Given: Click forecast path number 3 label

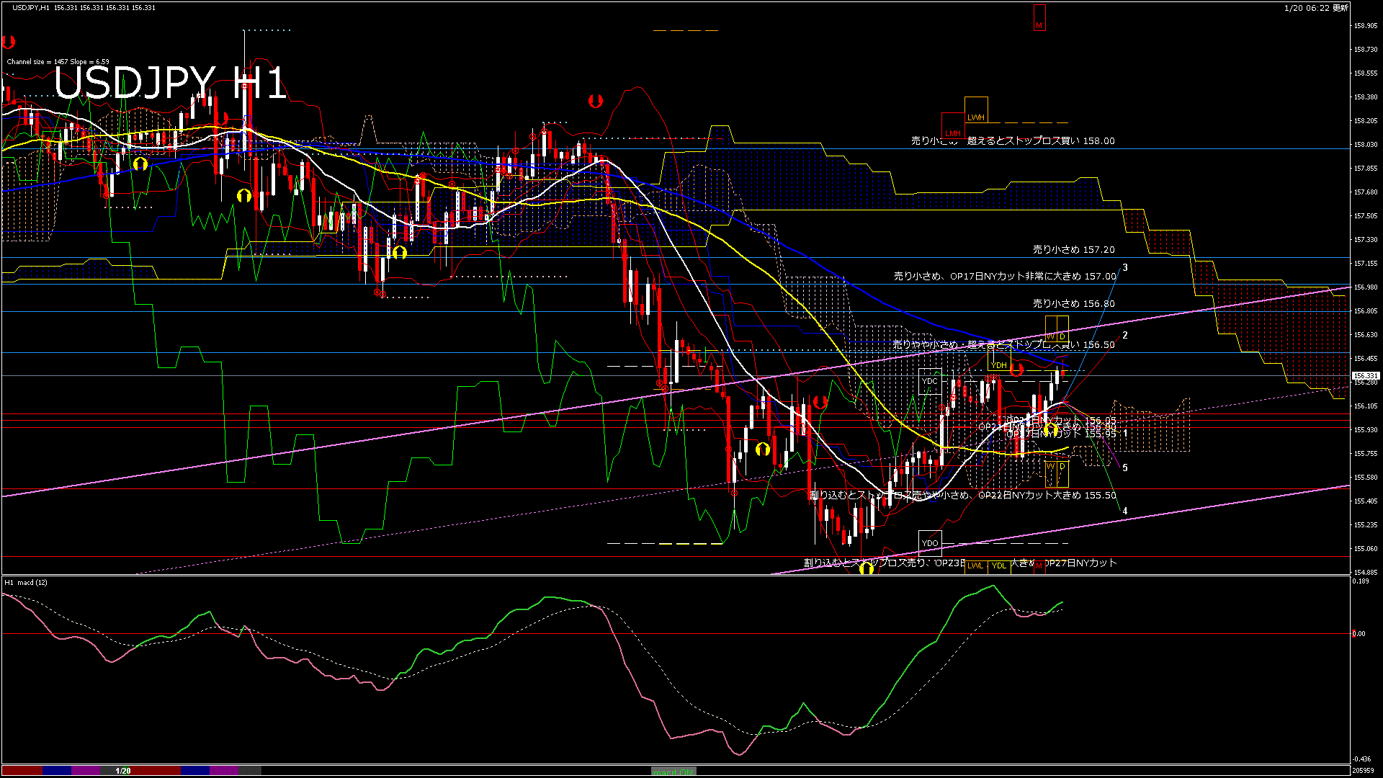Looking at the screenshot, I should (1125, 268).
